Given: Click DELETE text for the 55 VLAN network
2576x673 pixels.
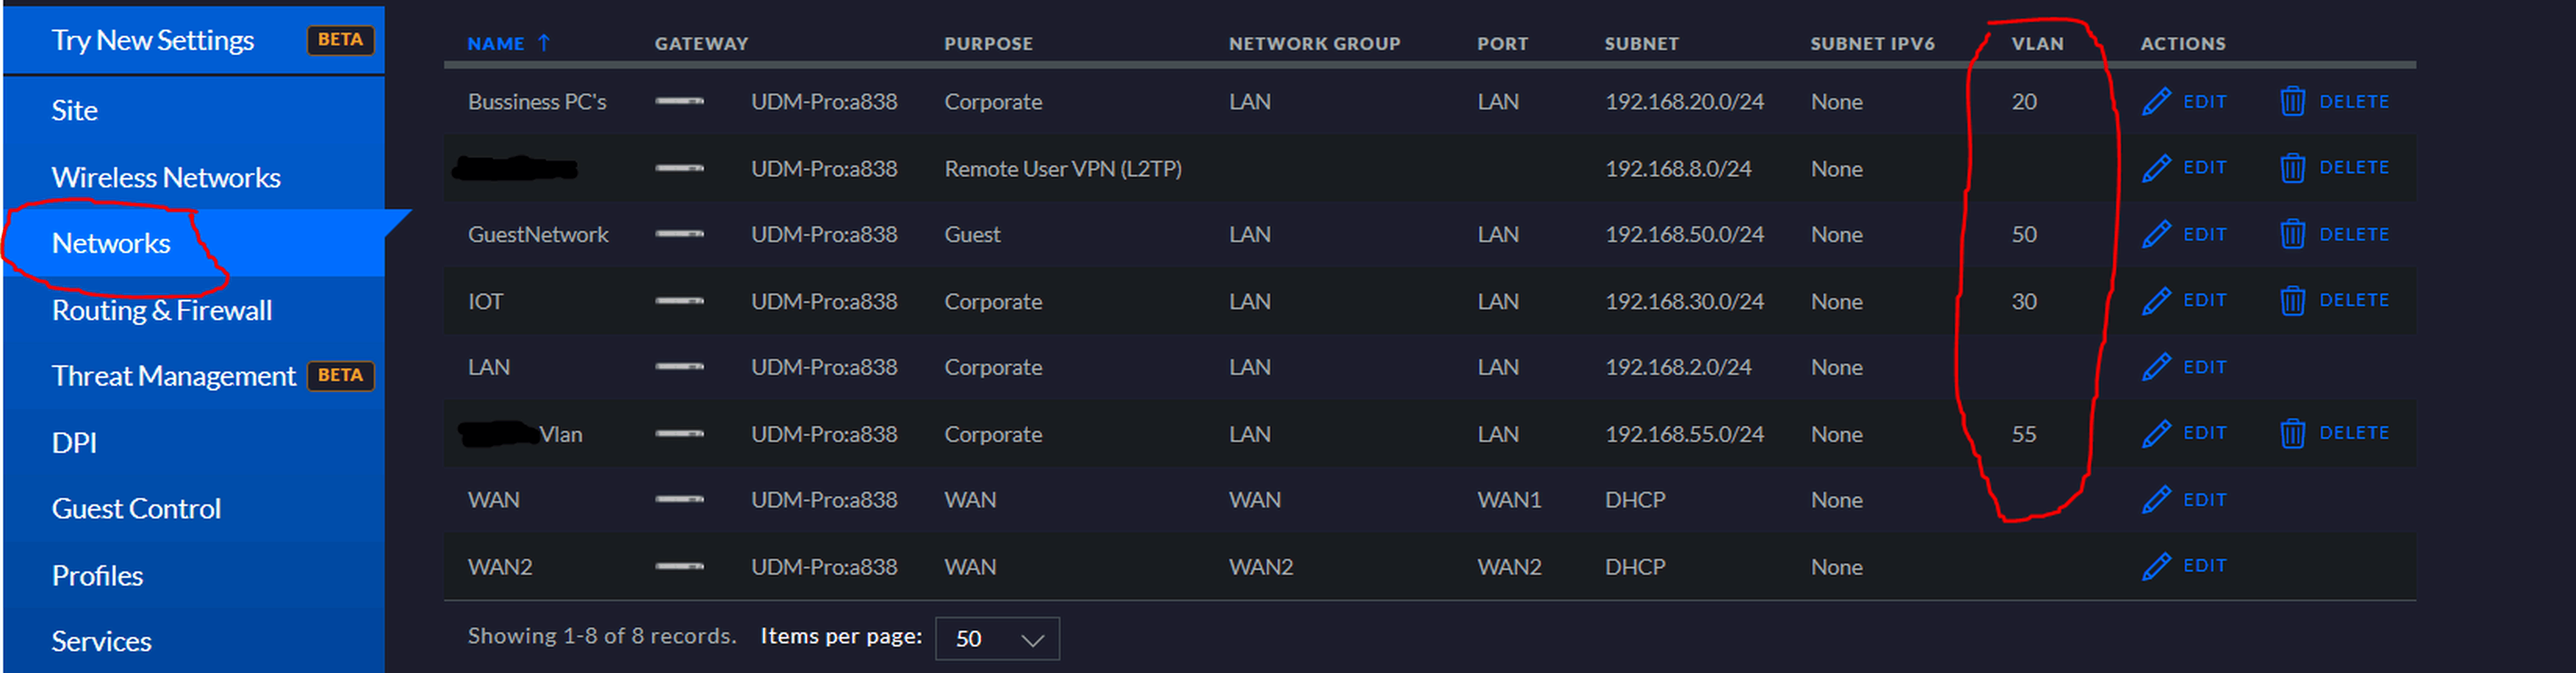Looking at the screenshot, I should (2353, 434).
